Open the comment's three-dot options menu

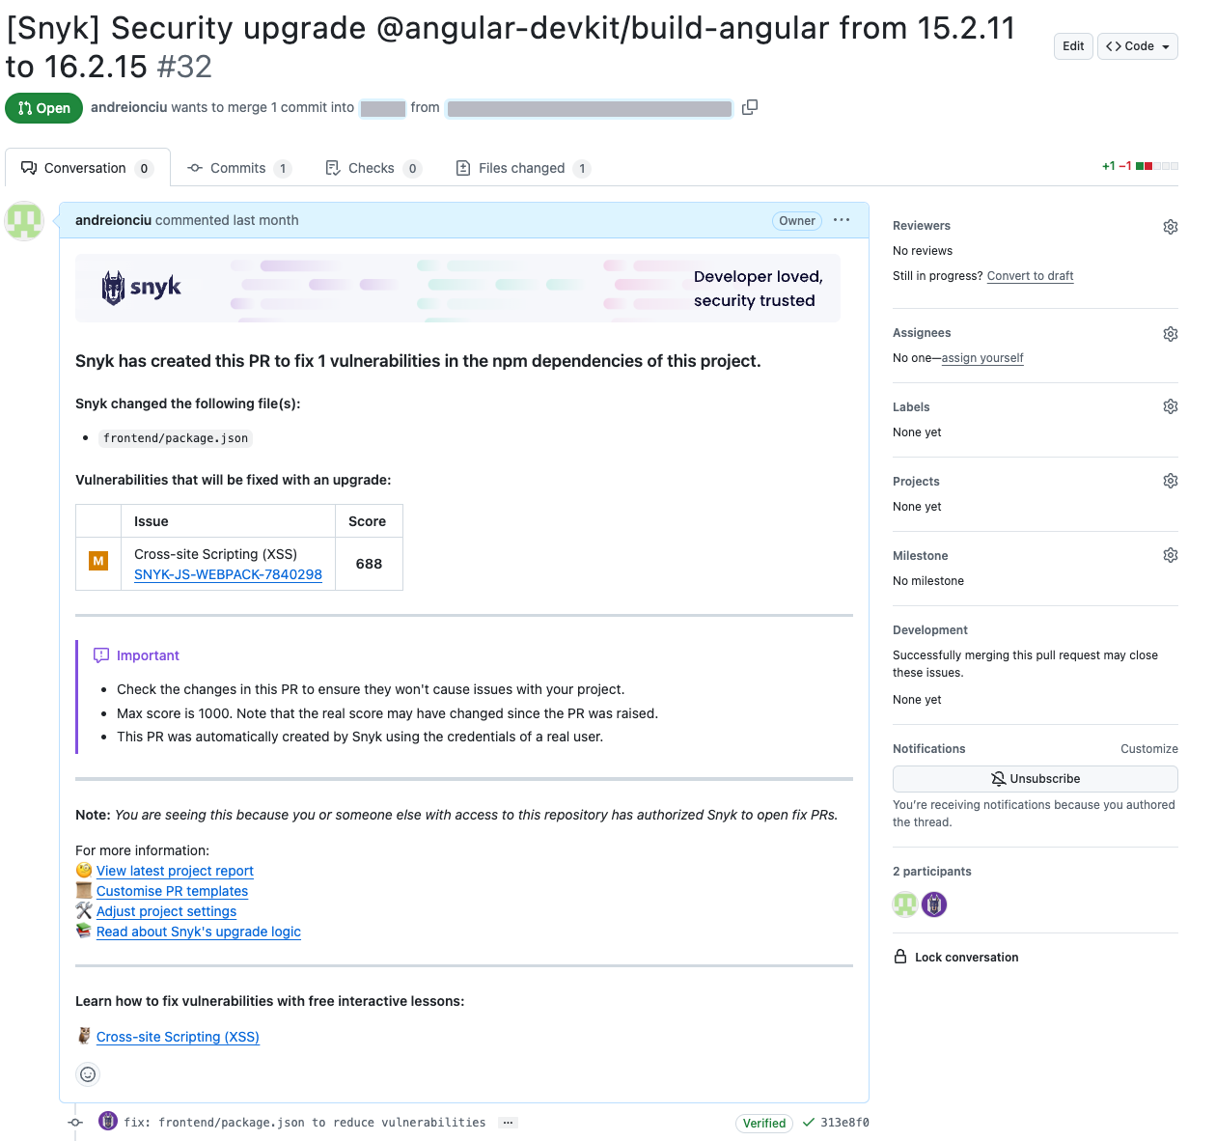[x=842, y=220]
